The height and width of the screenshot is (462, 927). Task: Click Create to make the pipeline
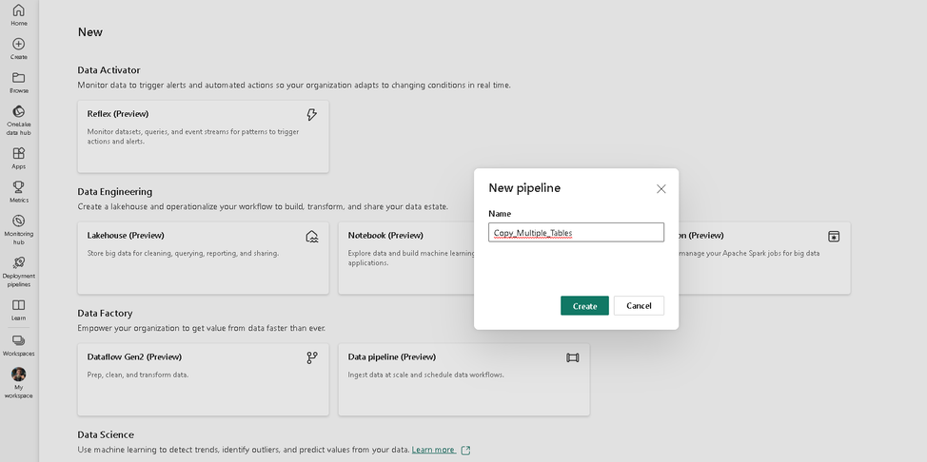coord(584,305)
